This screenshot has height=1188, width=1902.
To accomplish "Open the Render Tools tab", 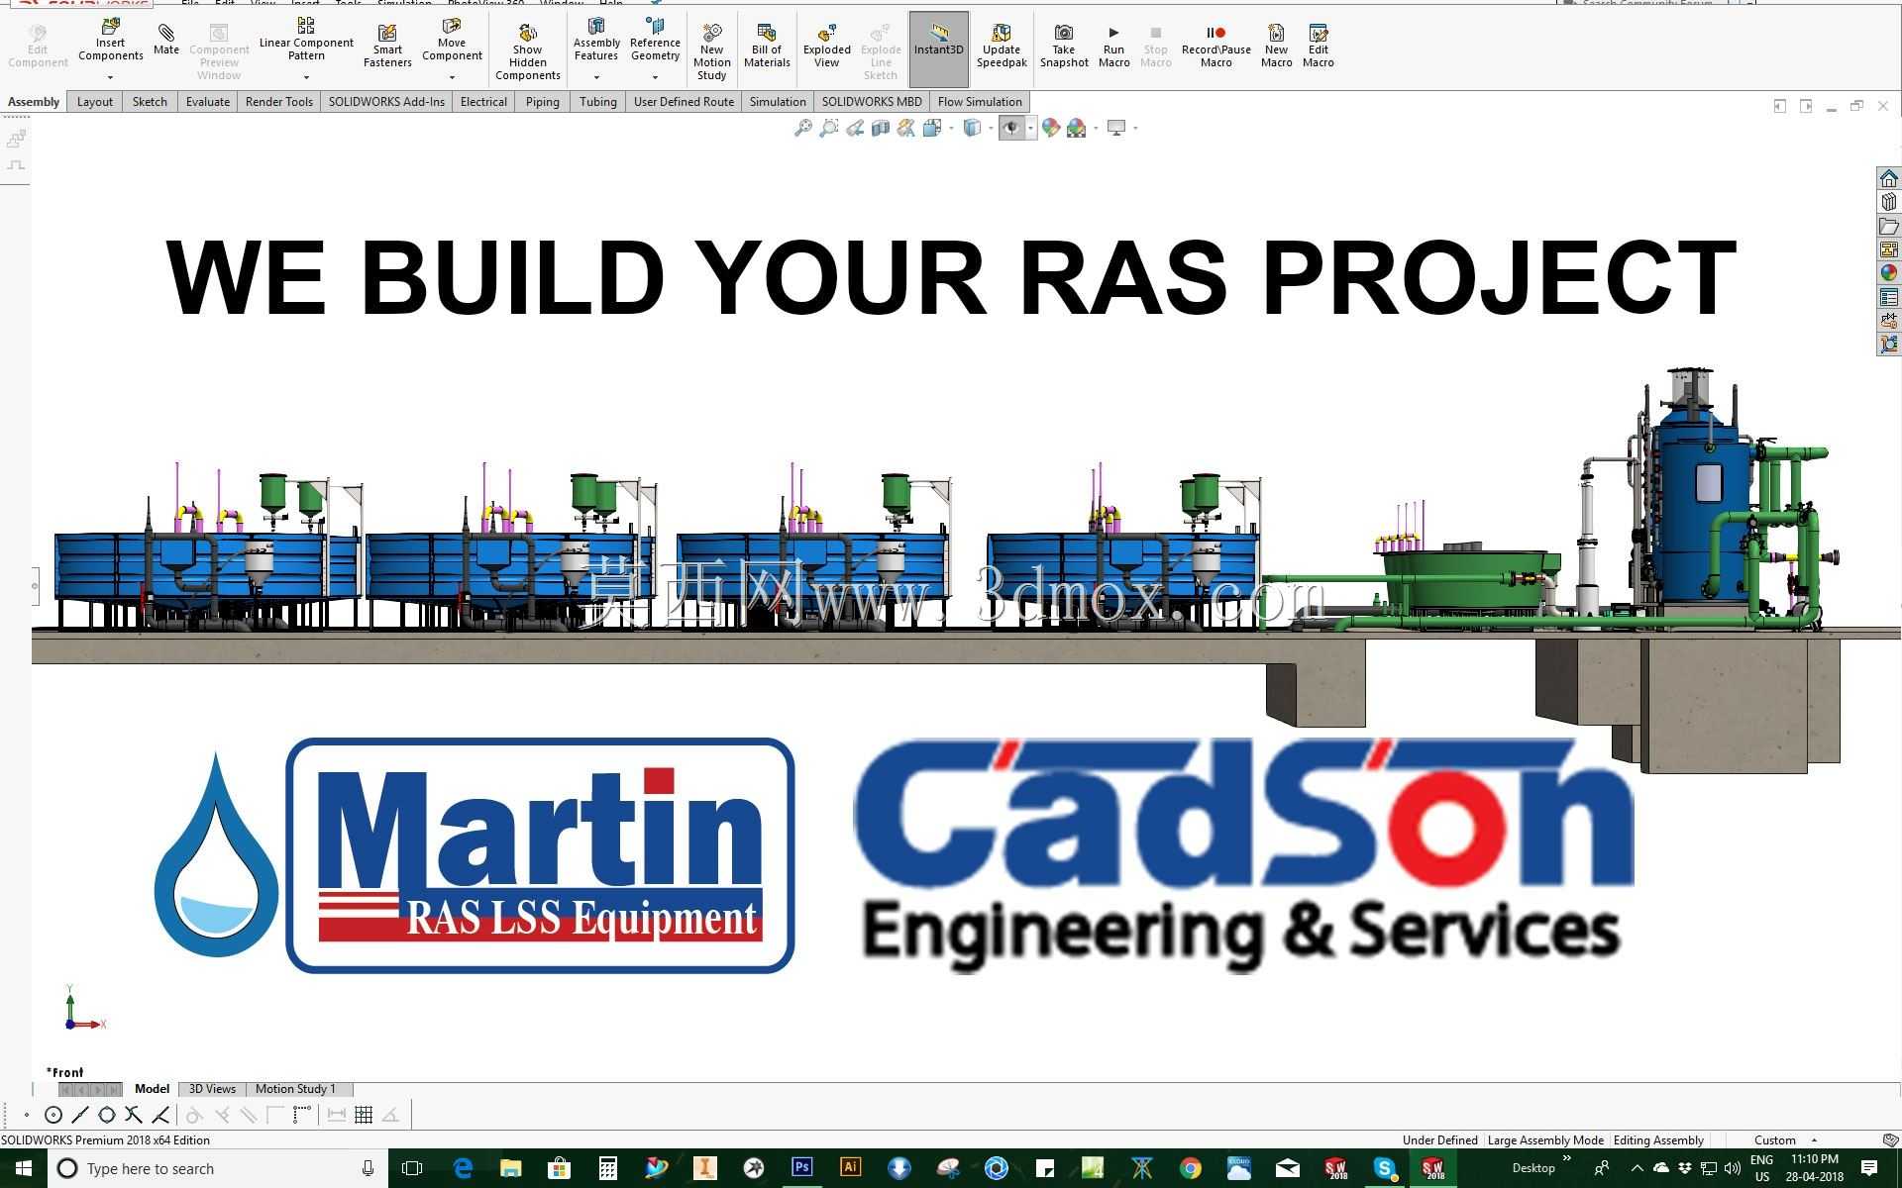I will pos(278,102).
